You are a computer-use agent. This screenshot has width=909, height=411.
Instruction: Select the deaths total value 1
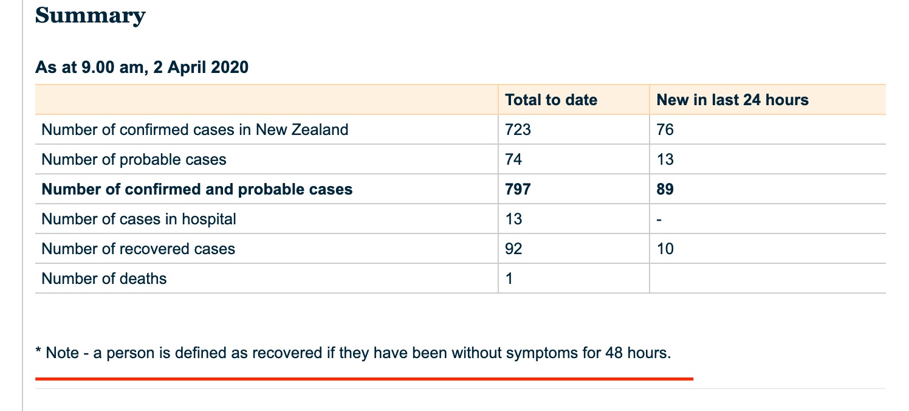[x=509, y=278]
